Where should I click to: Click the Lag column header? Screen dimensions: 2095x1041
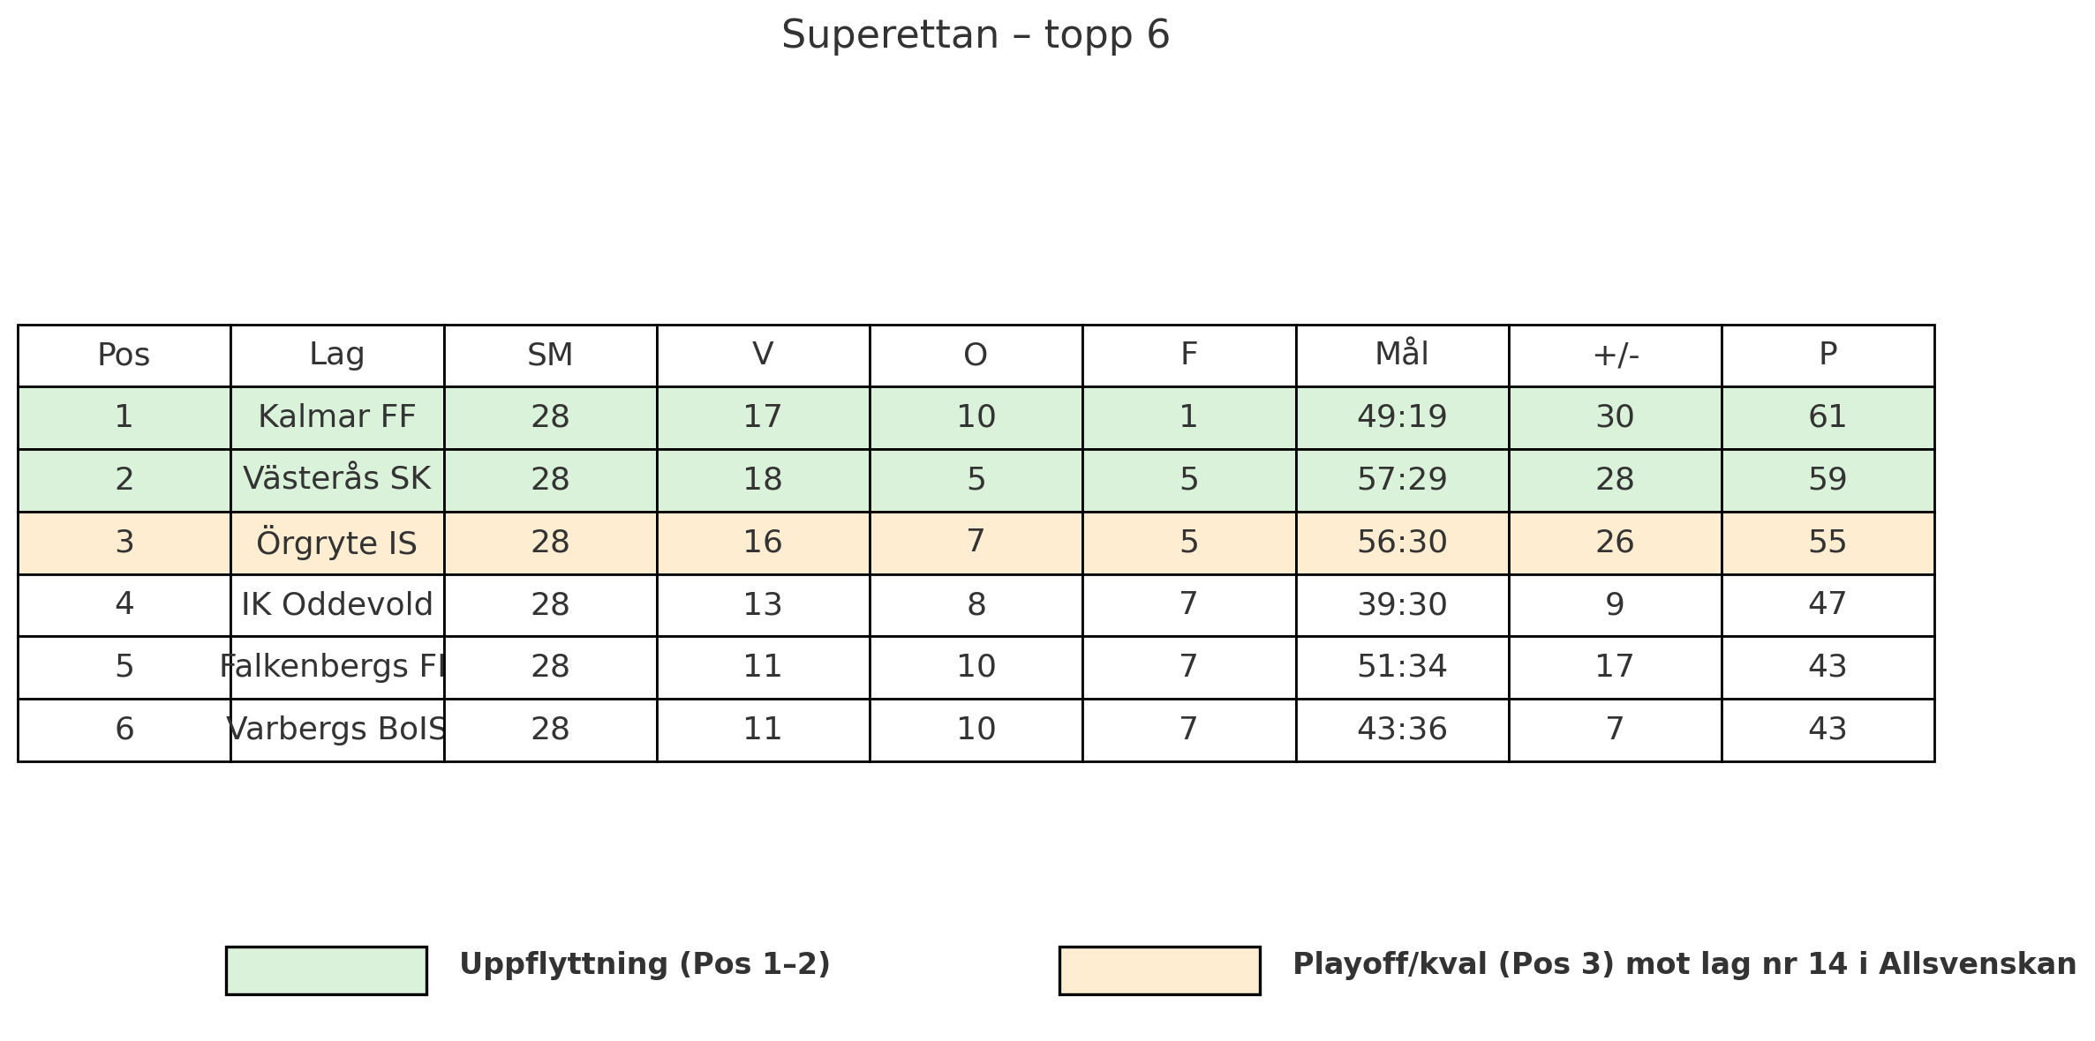click(336, 356)
